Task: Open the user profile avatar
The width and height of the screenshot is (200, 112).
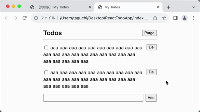Action: click(x=184, y=18)
